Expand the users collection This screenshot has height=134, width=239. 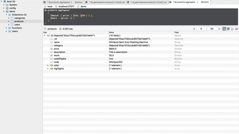pos(9,25)
